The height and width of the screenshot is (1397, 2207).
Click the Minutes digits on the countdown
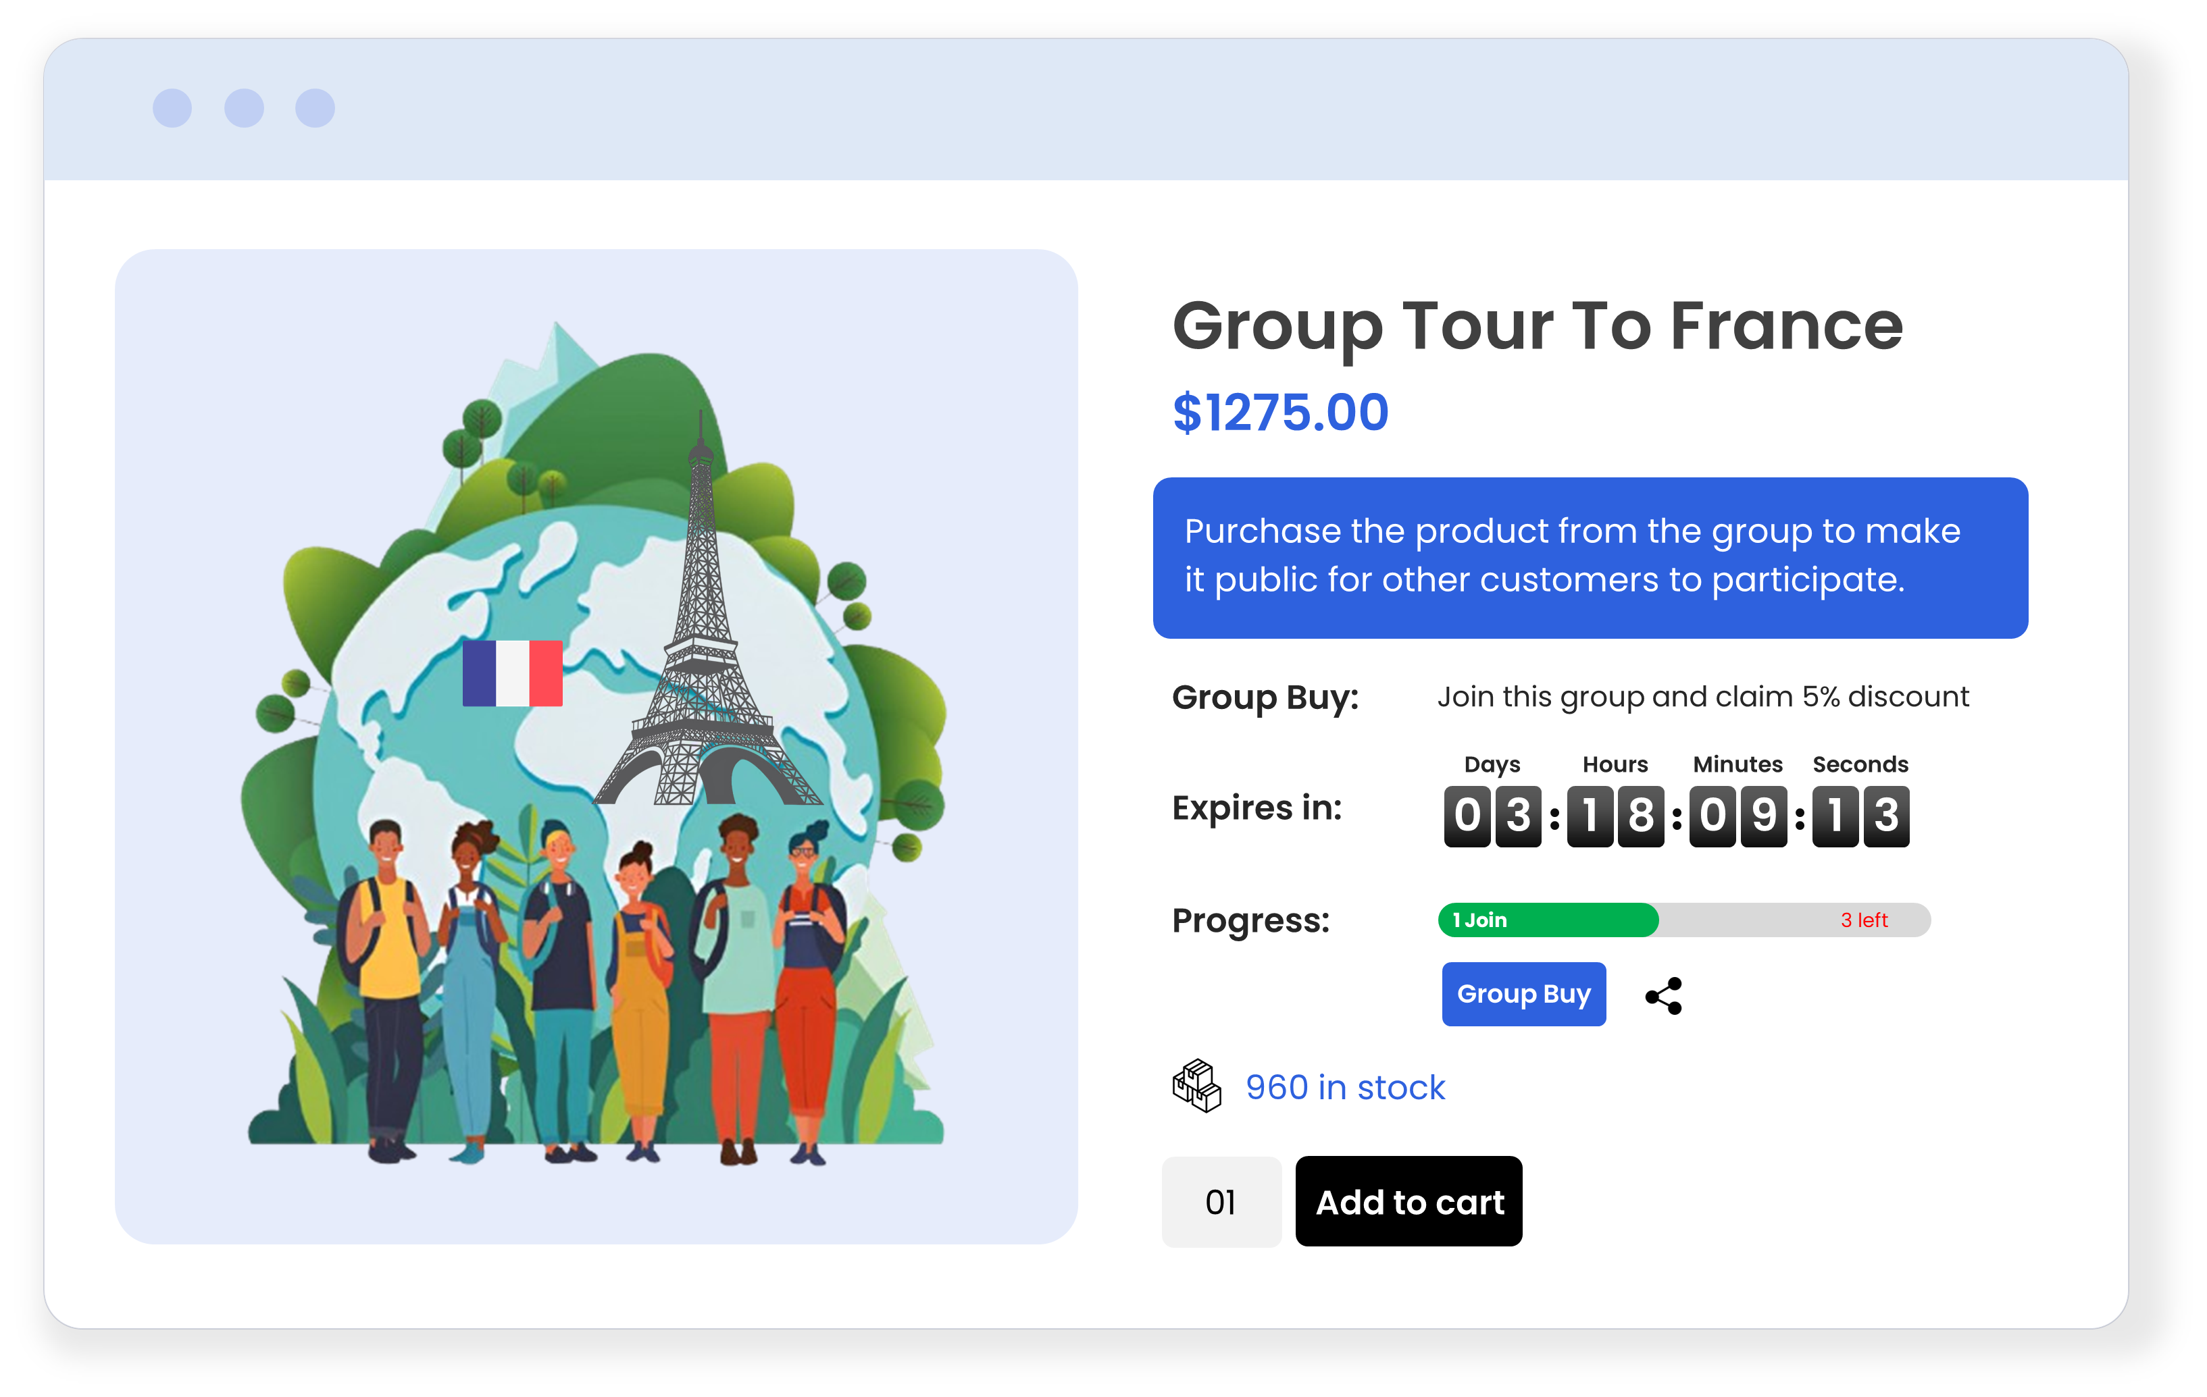click(1737, 817)
